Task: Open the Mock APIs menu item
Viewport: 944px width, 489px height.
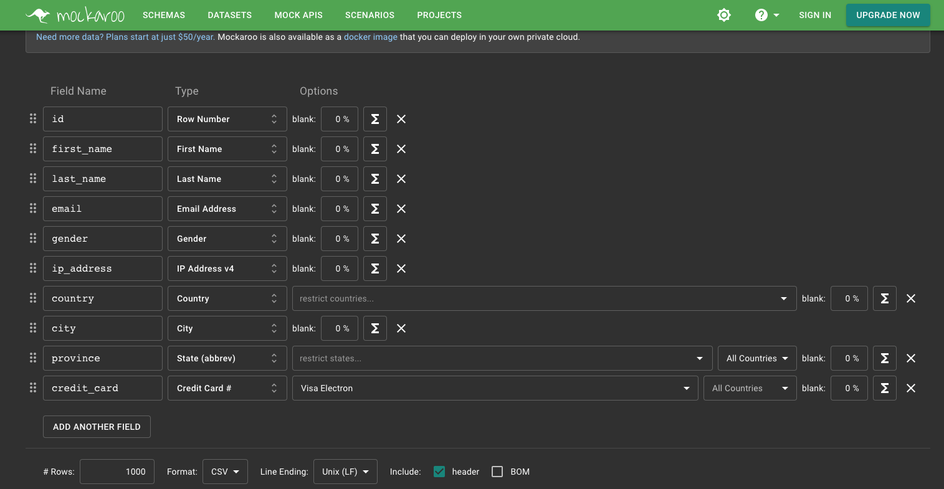Action: (298, 15)
